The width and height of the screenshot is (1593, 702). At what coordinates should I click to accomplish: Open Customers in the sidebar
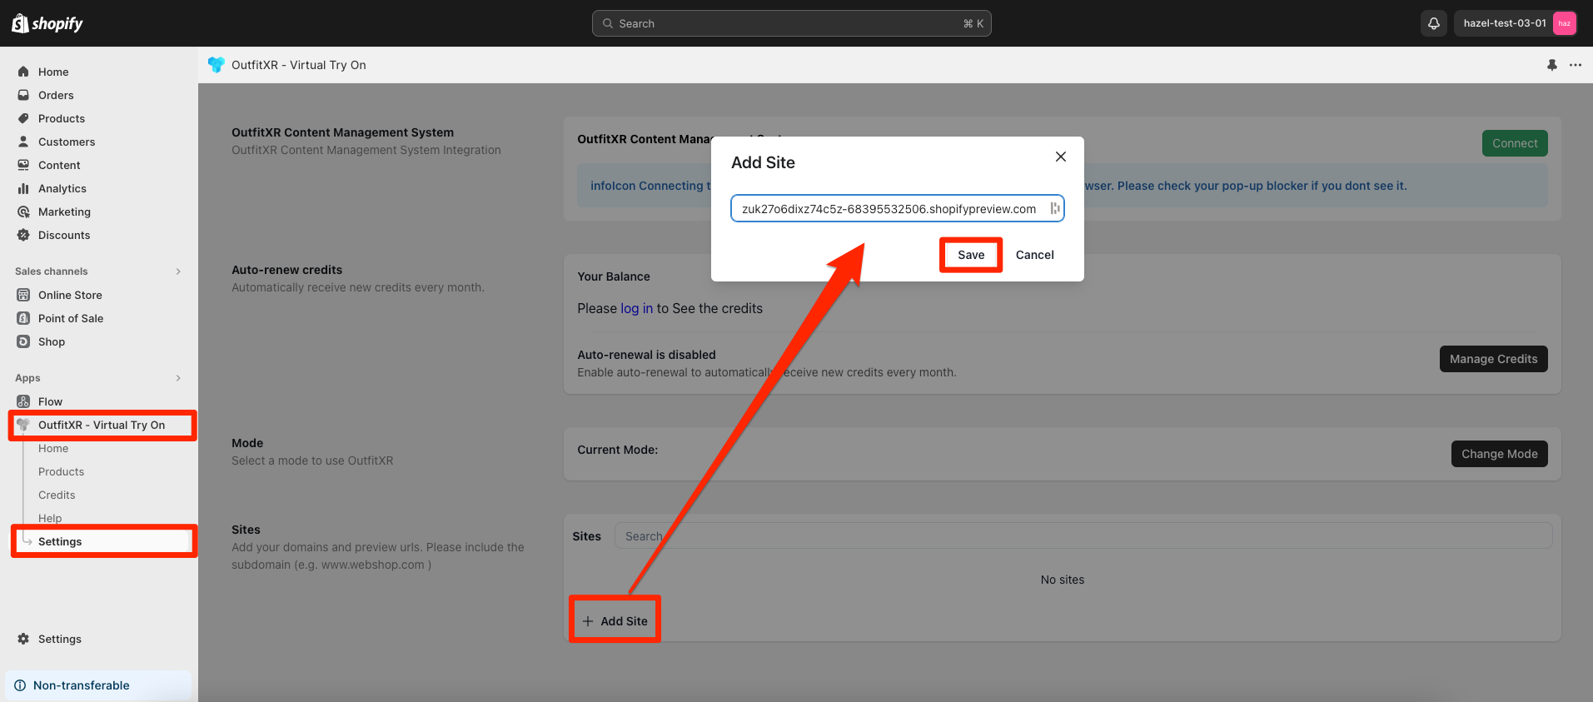coord(67,142)
